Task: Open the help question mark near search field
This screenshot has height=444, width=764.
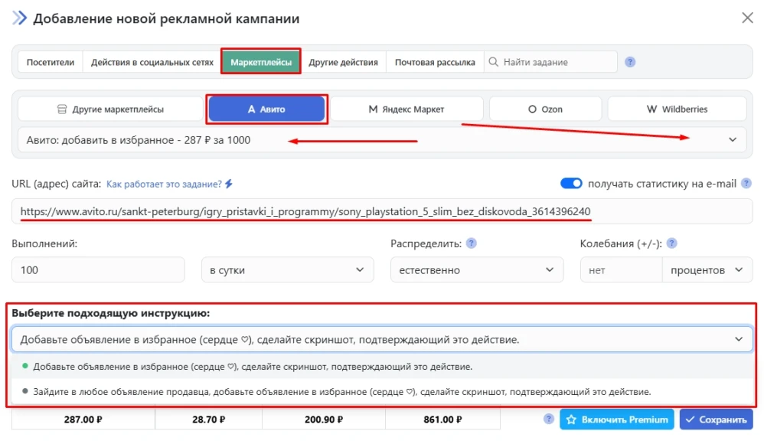Action: tap(629, 61)
